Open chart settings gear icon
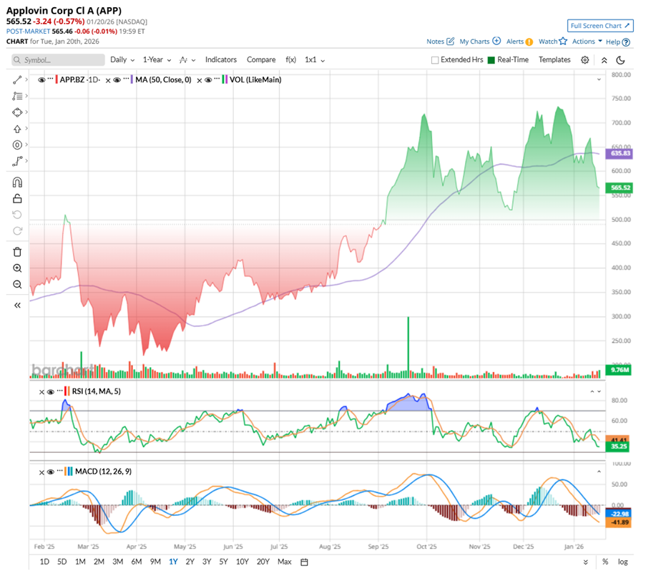Image resolution: width=646 pixels, height=571 pixels. [x=584, y=60]
